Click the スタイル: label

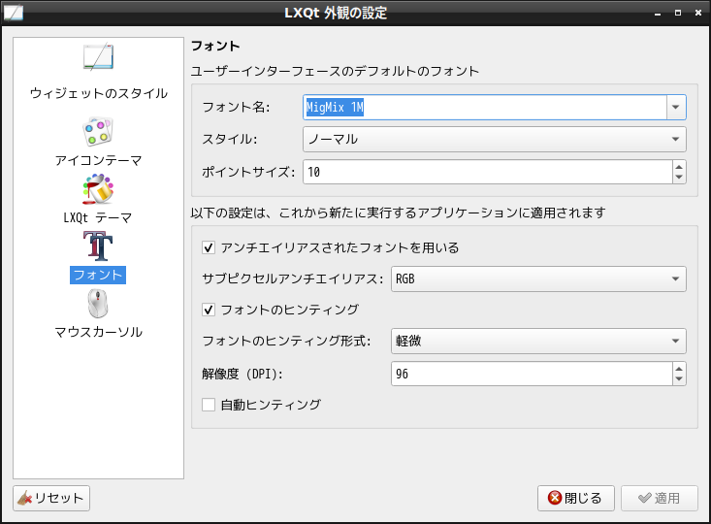click(x=230, y=140)
